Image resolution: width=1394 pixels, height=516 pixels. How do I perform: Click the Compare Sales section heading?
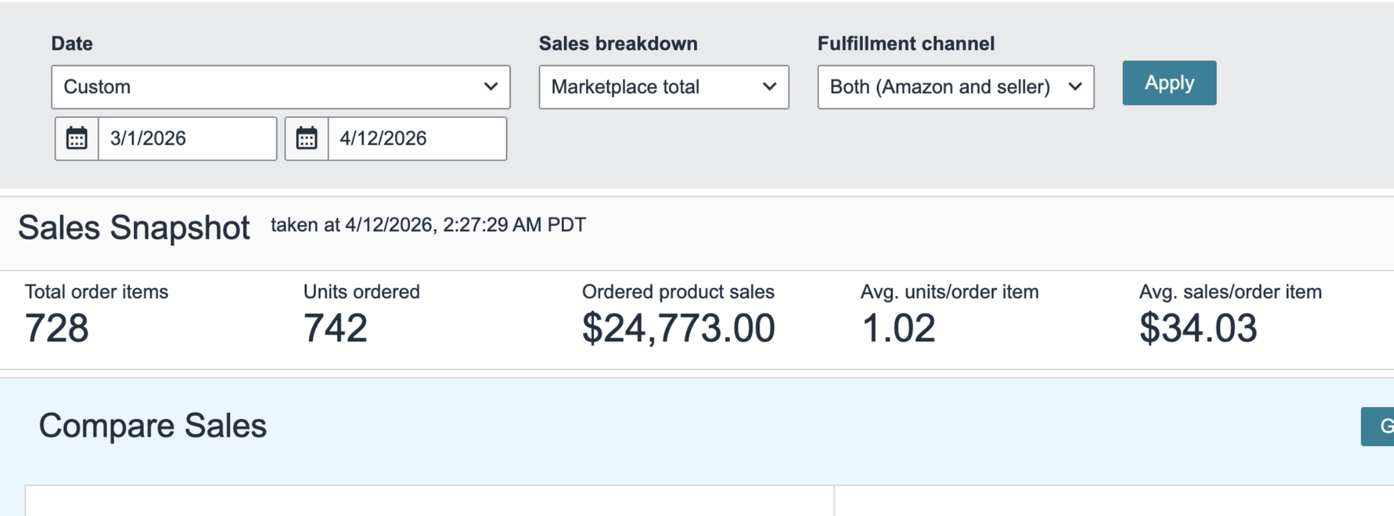pyautogui.click(x=152, y=426)
